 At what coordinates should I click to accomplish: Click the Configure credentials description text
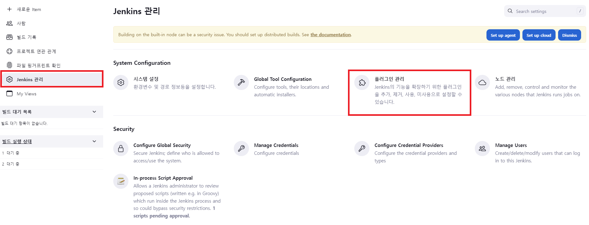tap(276, 153)
